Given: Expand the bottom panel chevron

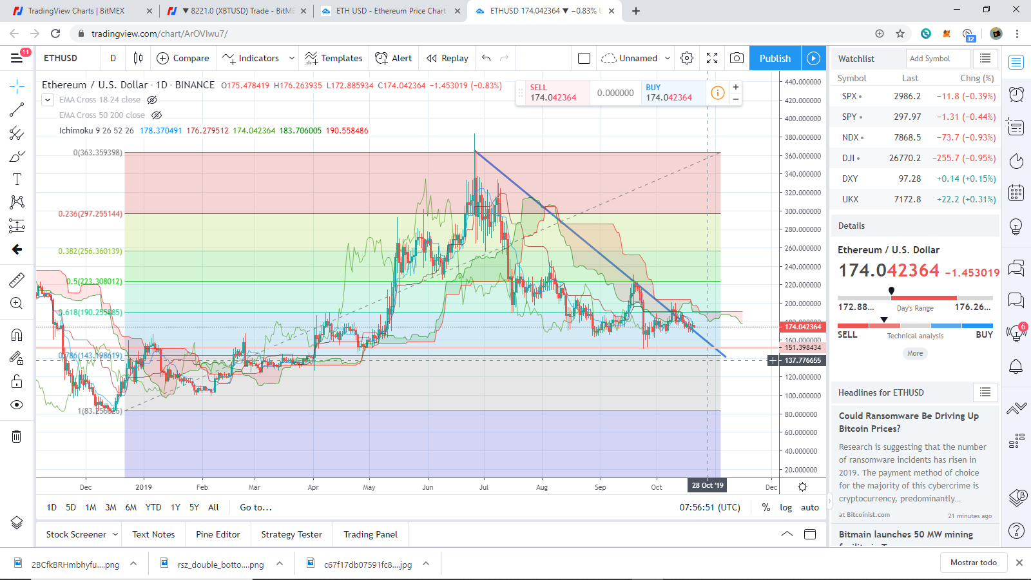Looking at the screenshot, I should tap(787, 534).
